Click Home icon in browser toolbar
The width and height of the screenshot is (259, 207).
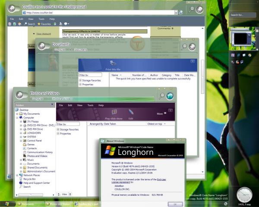coord(20,24)
